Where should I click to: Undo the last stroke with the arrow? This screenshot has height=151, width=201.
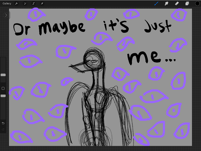point(3,123)
